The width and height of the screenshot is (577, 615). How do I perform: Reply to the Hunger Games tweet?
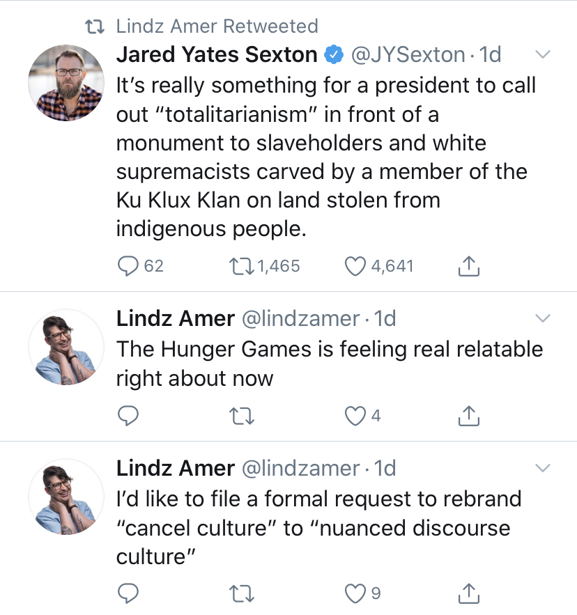point(128,416)
